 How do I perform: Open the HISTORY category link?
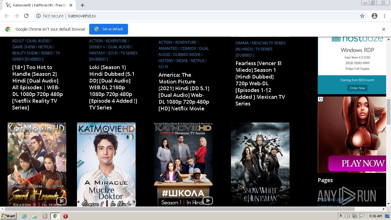(x=166, y=61)
